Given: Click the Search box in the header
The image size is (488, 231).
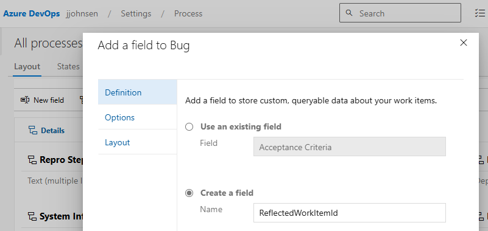Looking at the screenshot, I should (400, 13).
